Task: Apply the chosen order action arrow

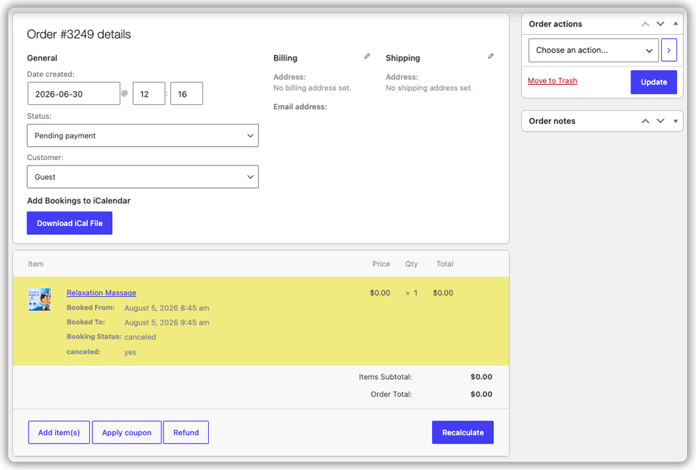Action: click(669, 50)
